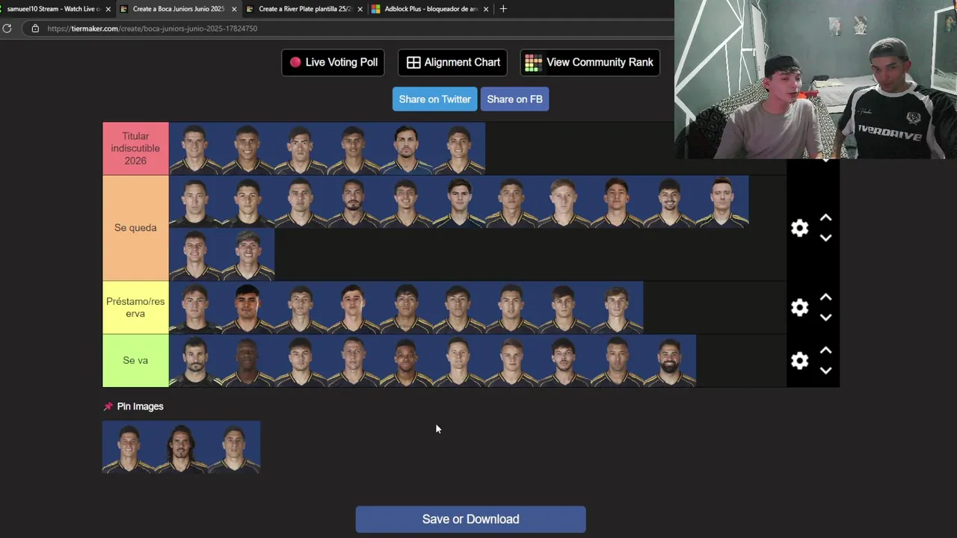Reload the page
The width and height of the screenshot is (957, 538).
pyautogui.click(x=7, y=28)
